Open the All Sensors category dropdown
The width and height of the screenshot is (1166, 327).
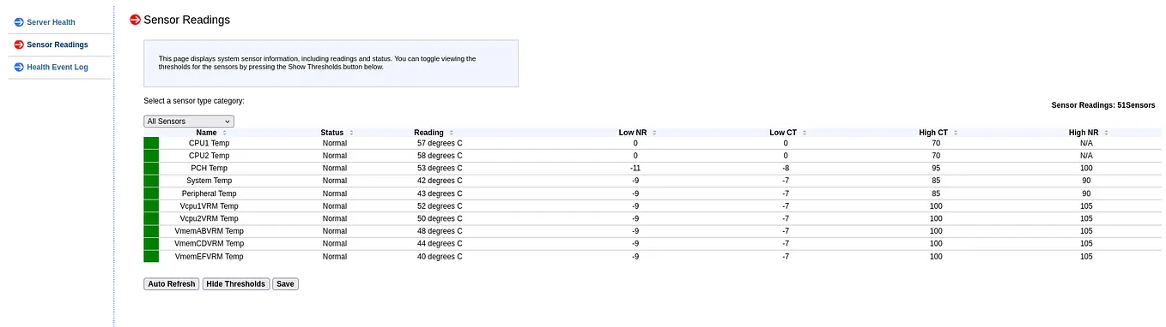click(189, 122)
